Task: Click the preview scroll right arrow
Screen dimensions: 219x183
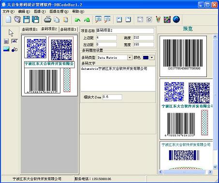Action: click(210, 172)
